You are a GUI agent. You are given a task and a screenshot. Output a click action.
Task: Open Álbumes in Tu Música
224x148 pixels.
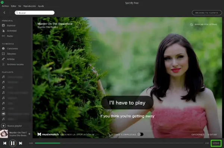click(9, 54)
